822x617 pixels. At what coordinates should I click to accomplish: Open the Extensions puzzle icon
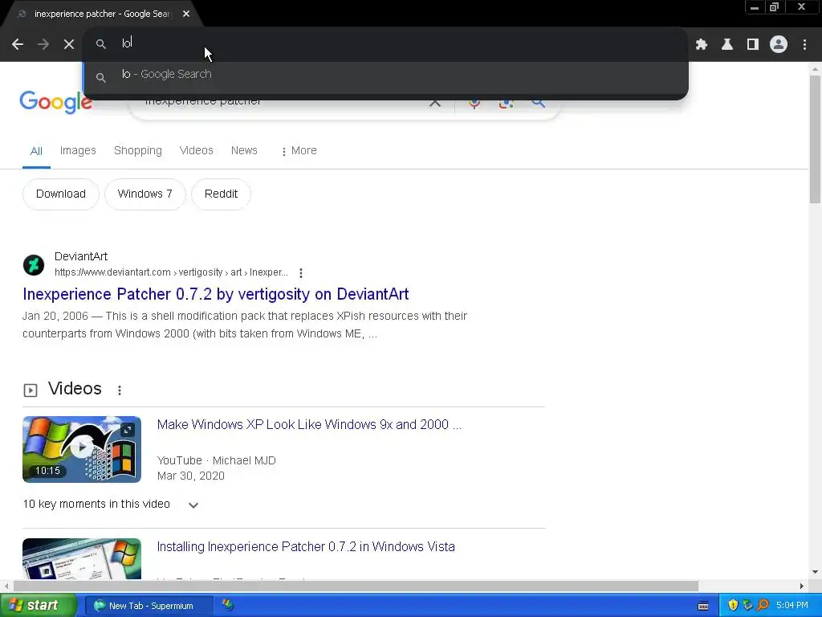tap(702, 45)
